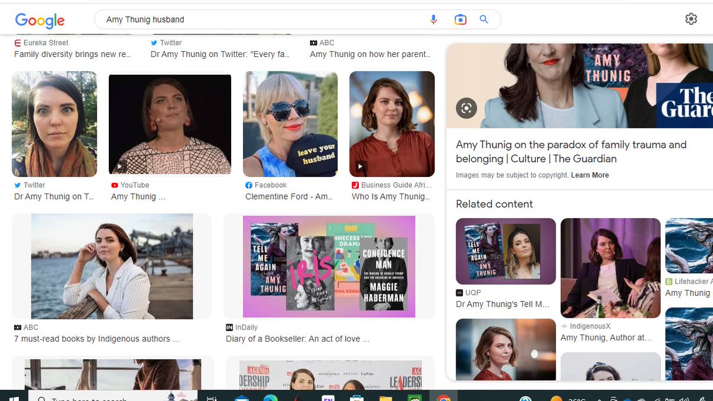
Task: Click 'Clementine Ford - Am...' caption
Action: point(289,197)
